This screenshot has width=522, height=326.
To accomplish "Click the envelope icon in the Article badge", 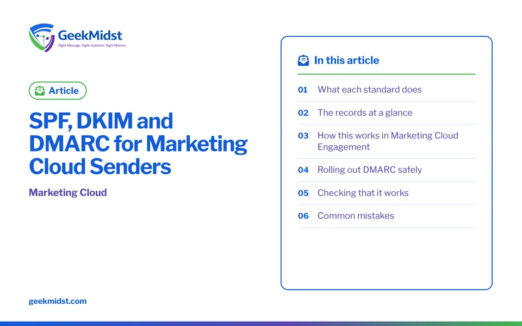I will pos(40,91).
